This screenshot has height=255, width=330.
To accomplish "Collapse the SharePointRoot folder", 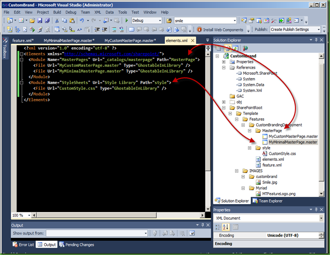I will click(224, 108).
